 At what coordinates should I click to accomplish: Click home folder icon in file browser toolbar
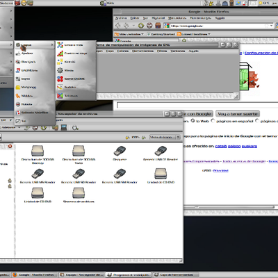click(55, 128)
